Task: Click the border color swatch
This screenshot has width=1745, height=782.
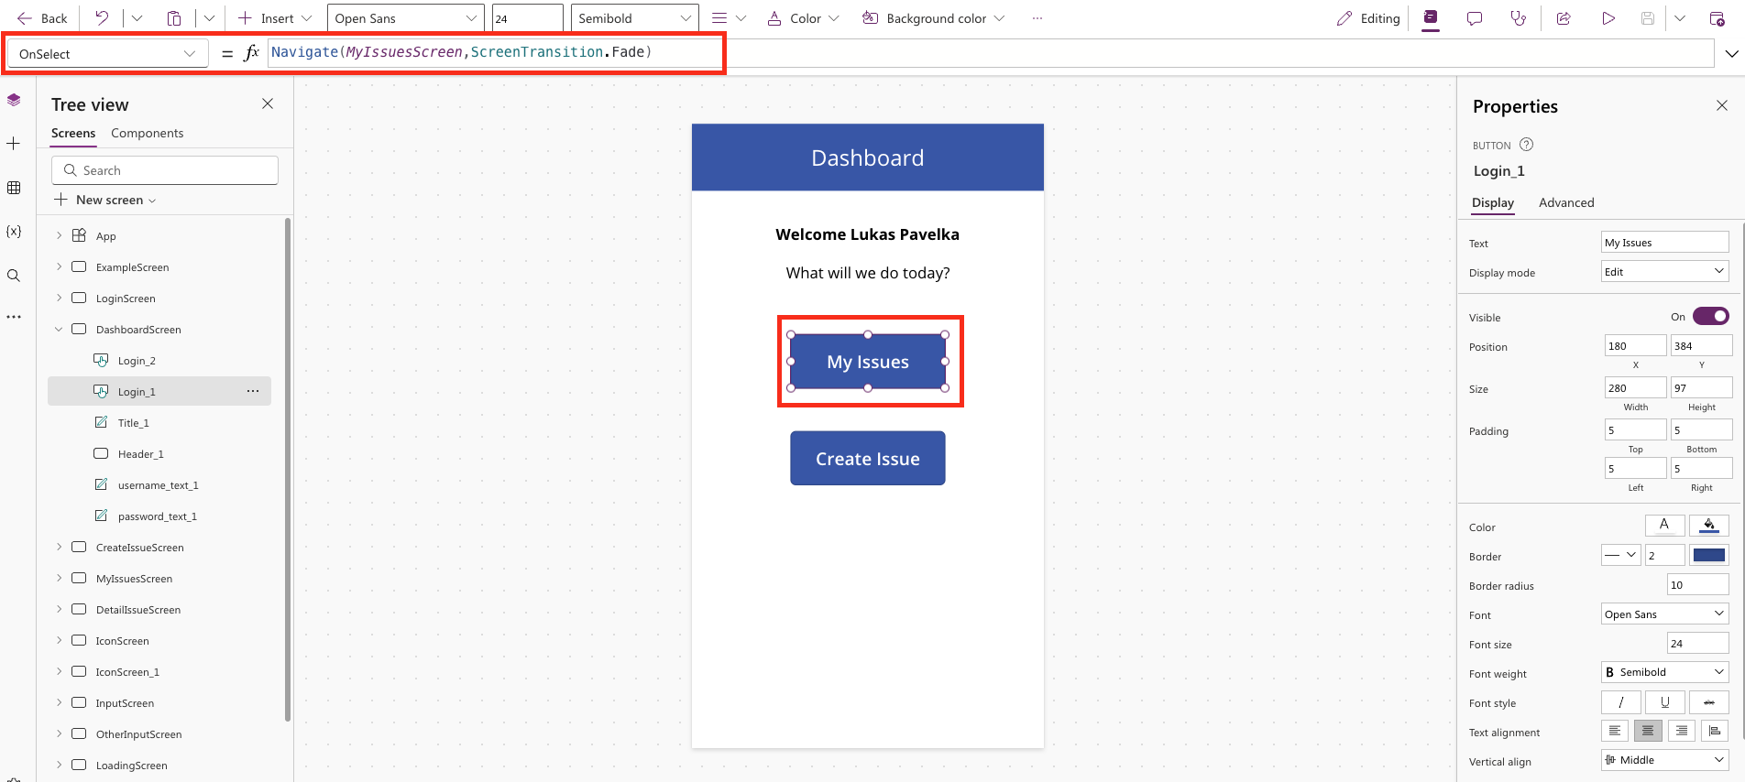Action: [x=1709, y=556]
